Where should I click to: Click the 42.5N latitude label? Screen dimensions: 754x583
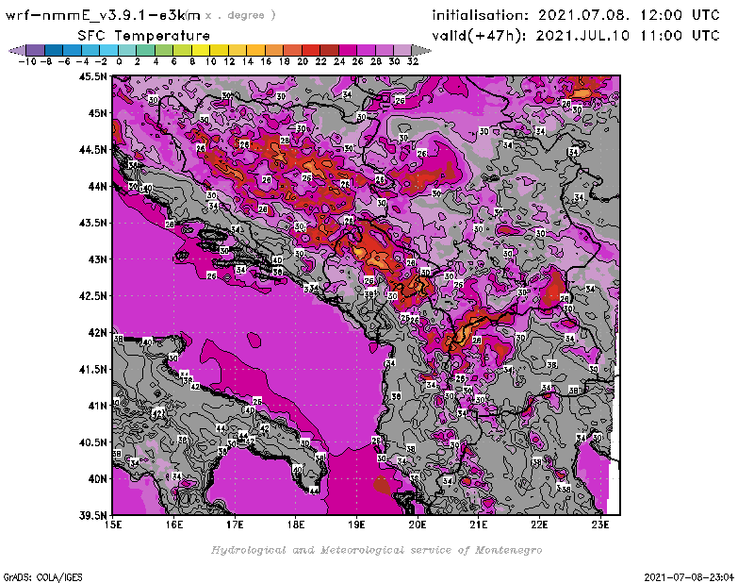pos(93,295)
